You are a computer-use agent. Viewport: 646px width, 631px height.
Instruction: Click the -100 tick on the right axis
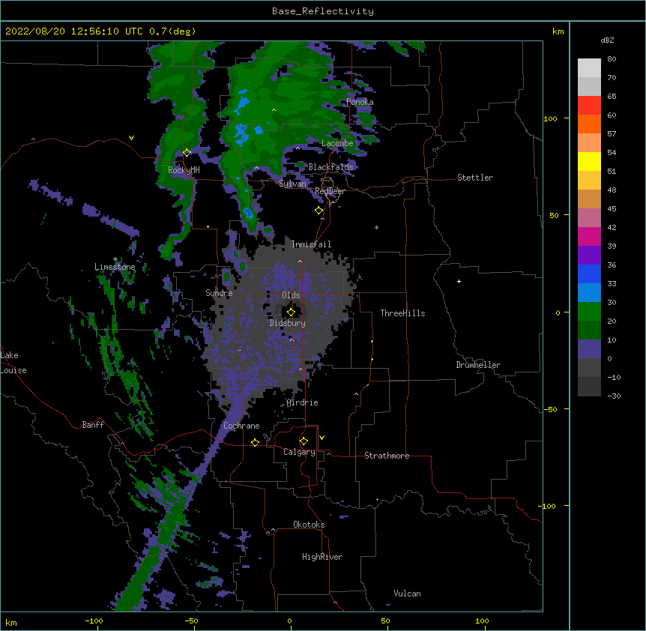pyautogui.click(x=548, y=506)
